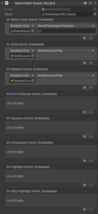
Task: Open component help reference icon
Action: [x=85, y=3]
